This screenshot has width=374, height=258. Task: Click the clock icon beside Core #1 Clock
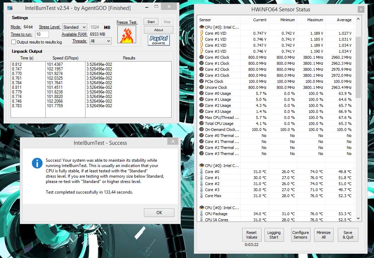[202, 63]
